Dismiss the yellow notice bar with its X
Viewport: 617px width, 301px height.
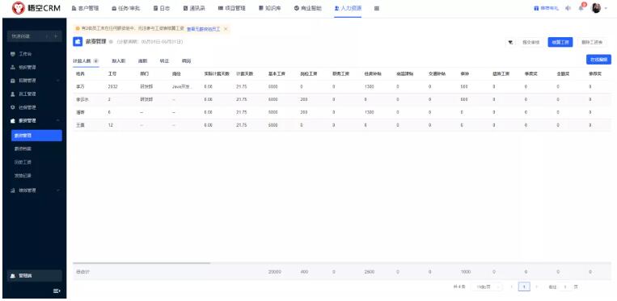(226, 29)
